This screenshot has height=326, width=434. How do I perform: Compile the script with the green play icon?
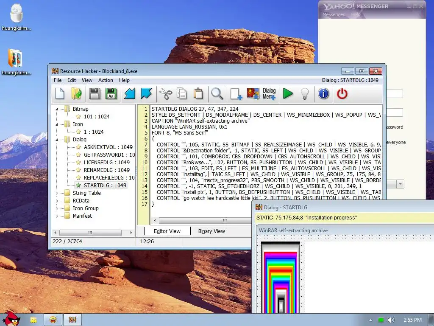click(x=288, y=94)
